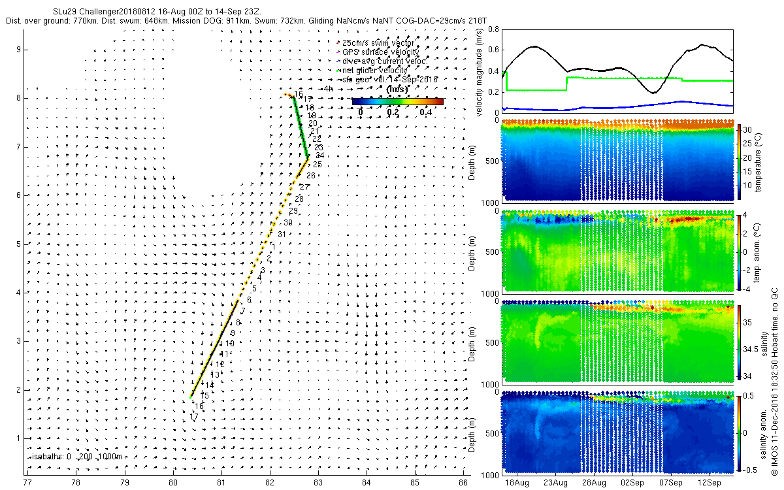The height and width of the screenshot is (490, 784).
Task: Click the velocity (m/s) colorbar
Action: (397, 101)
